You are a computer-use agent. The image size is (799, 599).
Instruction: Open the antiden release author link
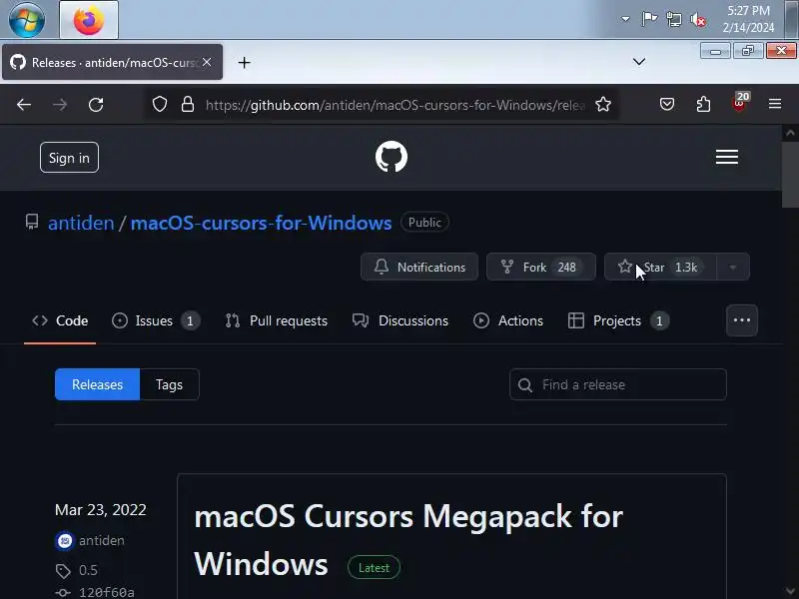coord(102,540)
